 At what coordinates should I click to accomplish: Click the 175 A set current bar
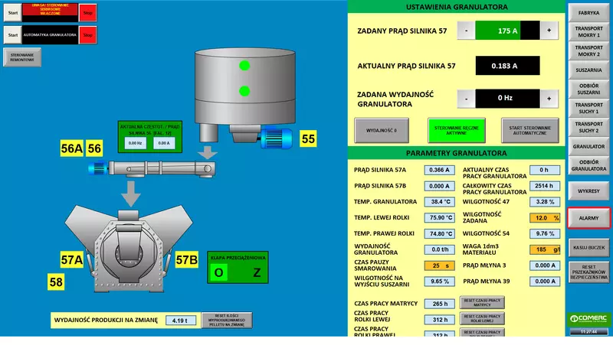506,31
